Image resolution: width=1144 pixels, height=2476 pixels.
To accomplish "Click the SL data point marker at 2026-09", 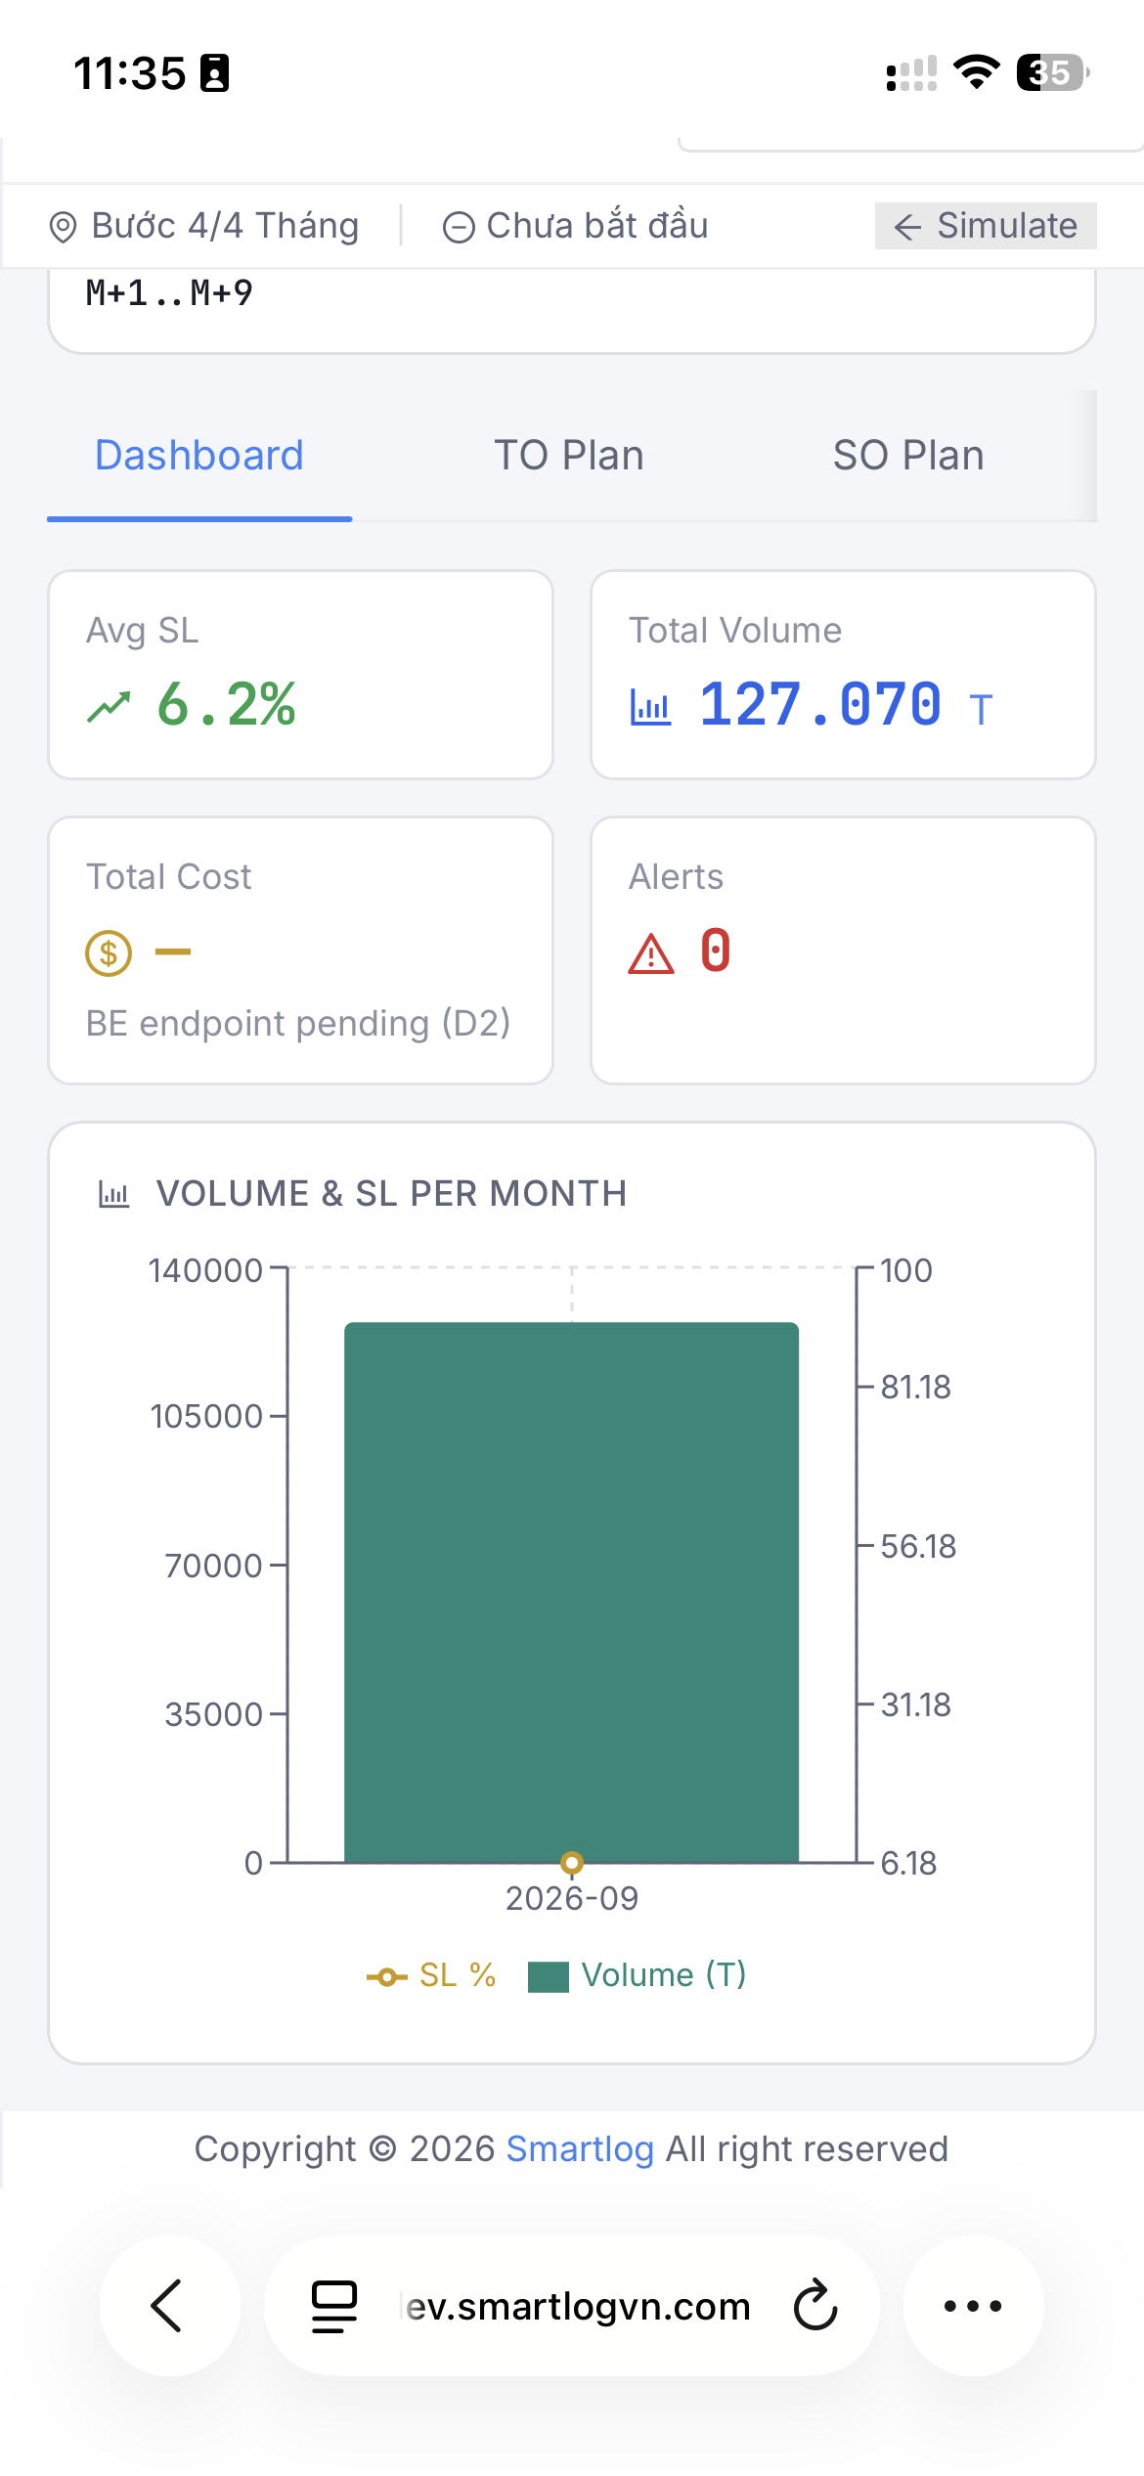I will (572, 1862).
